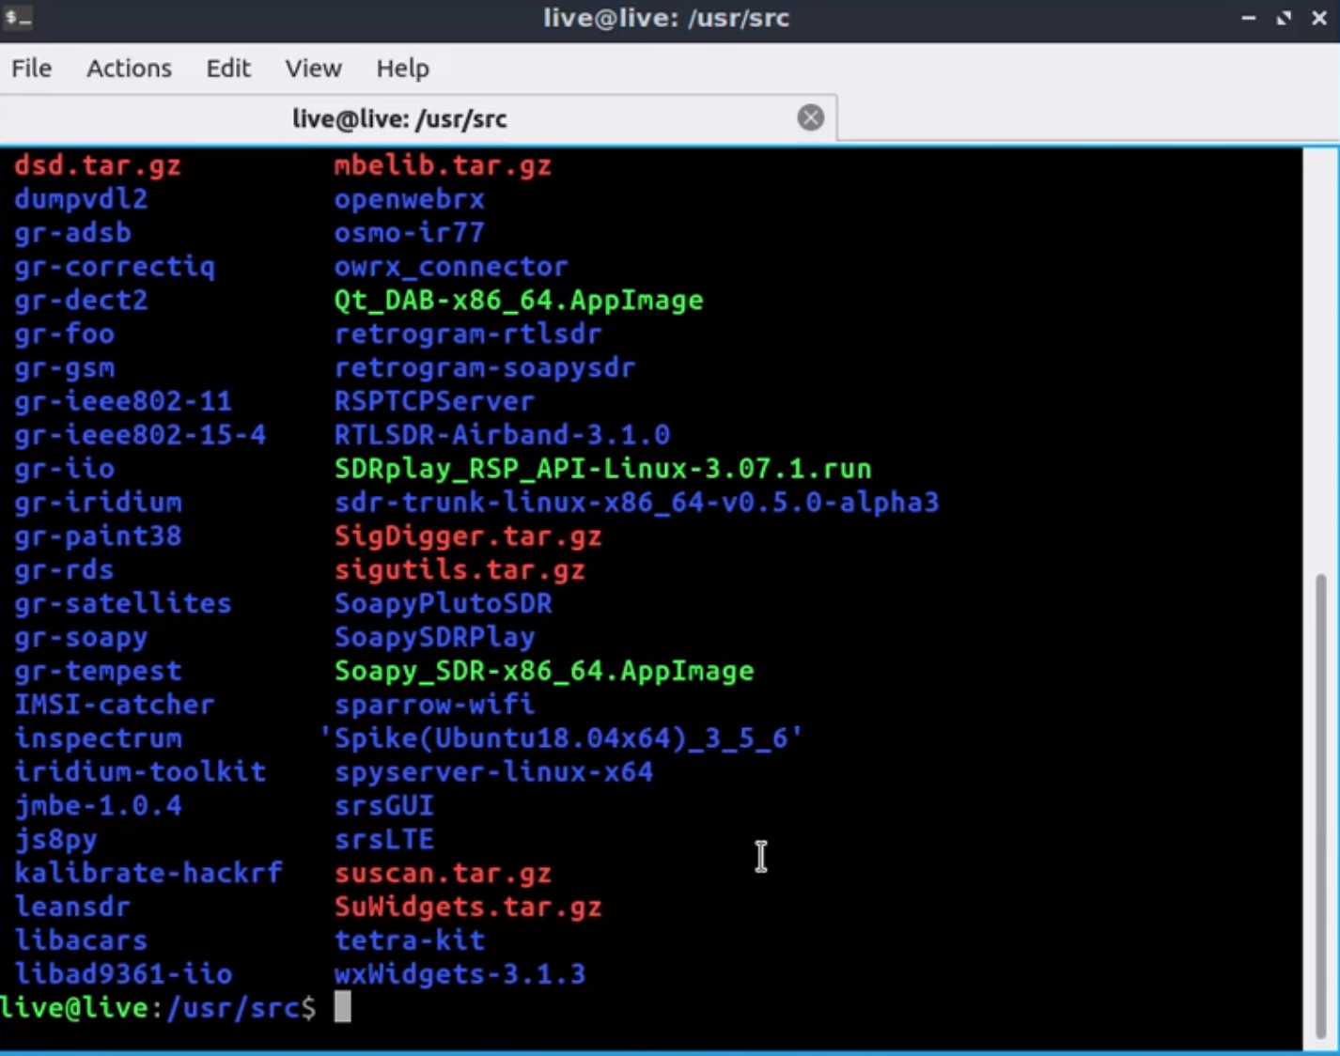Click the terminal icon in the title bar
The width and height of the screenshot is (1340, 1056).
[x=19, y=18]
